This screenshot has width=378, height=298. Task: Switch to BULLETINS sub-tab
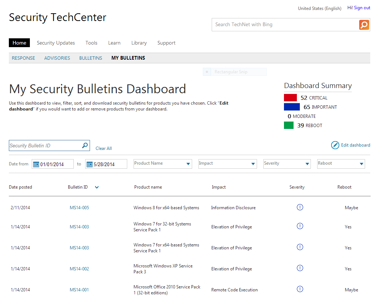(x=91, y=58)
